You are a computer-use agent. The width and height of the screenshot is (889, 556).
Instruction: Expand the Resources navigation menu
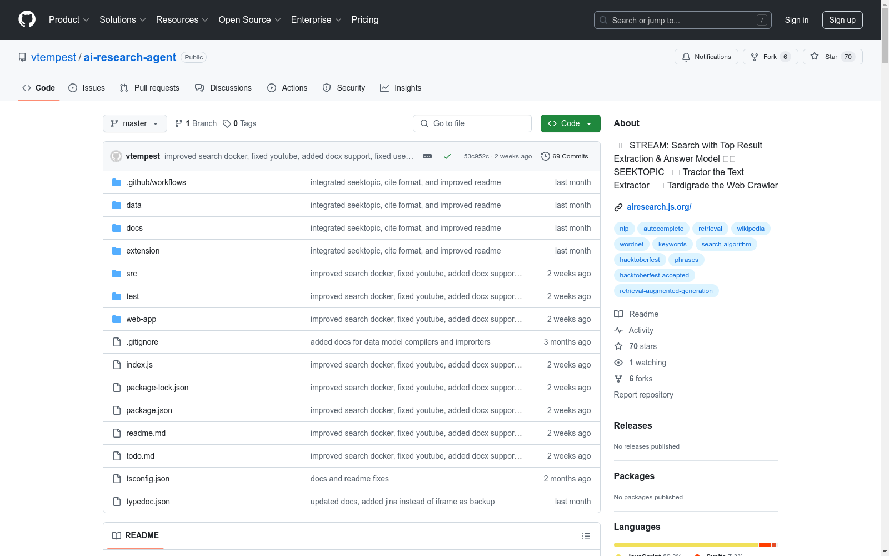tap(182, 19)
